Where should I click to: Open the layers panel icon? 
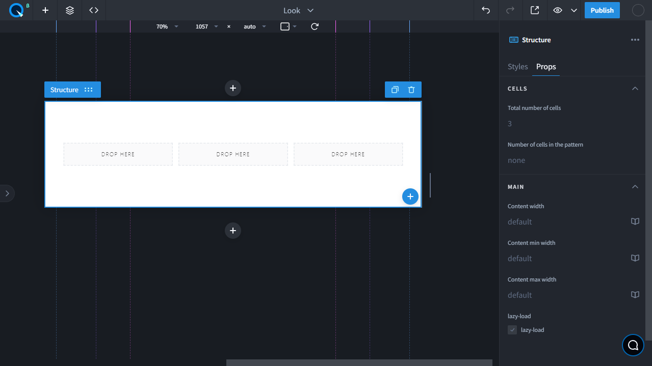(70, 10)
